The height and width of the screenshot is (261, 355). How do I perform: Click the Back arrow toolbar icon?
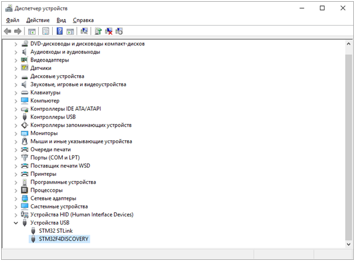tap(8, 31)
